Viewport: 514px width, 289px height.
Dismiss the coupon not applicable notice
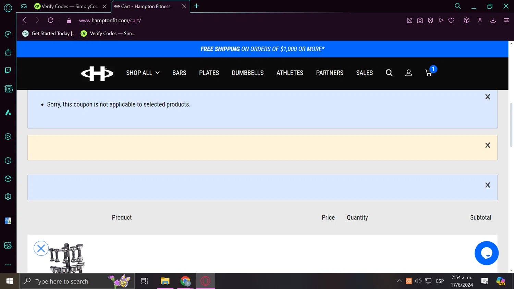488,97
